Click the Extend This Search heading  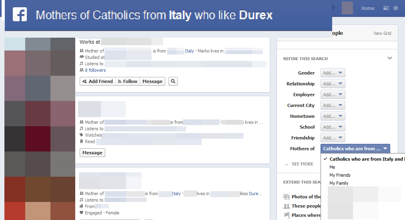coord(302,182)
